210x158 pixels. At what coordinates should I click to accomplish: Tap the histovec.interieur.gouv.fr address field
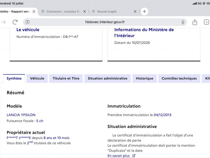click(105, 22)
